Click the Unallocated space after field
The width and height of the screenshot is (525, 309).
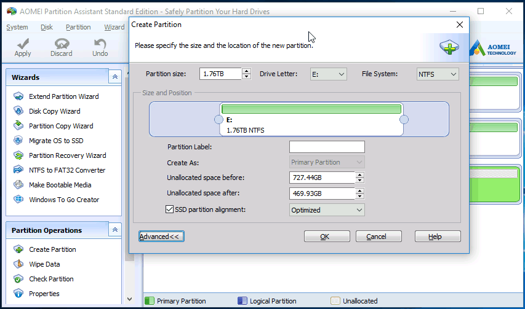pos(322,194)
